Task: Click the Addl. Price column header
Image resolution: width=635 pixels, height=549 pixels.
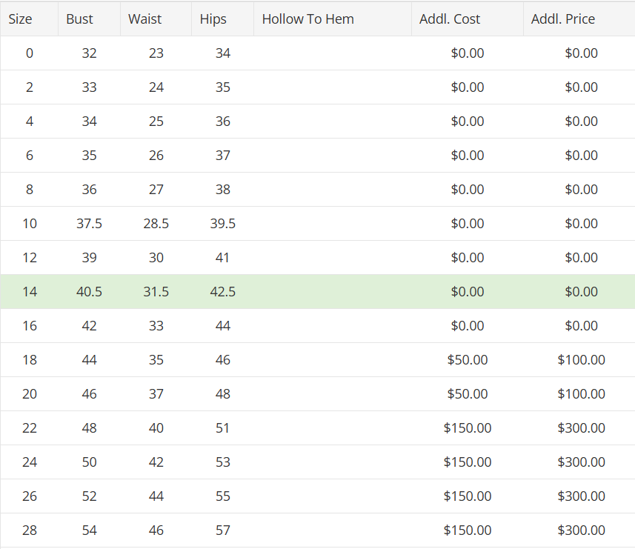Action: click(x=579, y=19)
